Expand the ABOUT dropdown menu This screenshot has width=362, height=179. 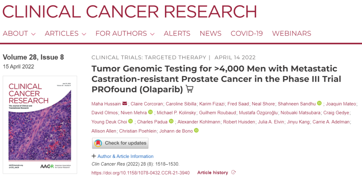(x=19, y=33)
